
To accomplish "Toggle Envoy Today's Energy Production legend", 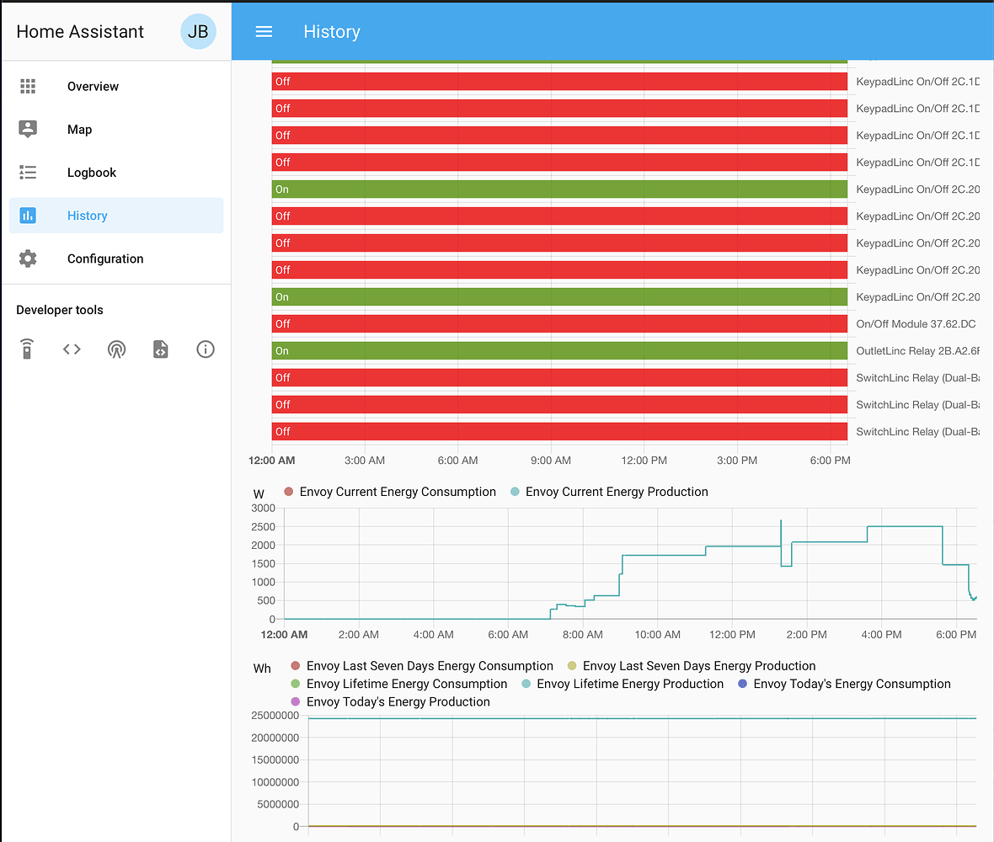I will point(390,701).
